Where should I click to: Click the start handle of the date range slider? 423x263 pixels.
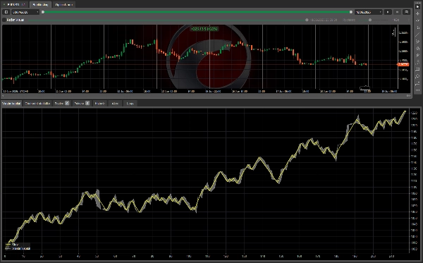point(43,12)
